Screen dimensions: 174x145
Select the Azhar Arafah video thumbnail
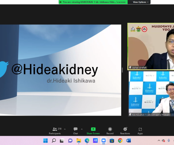click(x=151, y=46)
